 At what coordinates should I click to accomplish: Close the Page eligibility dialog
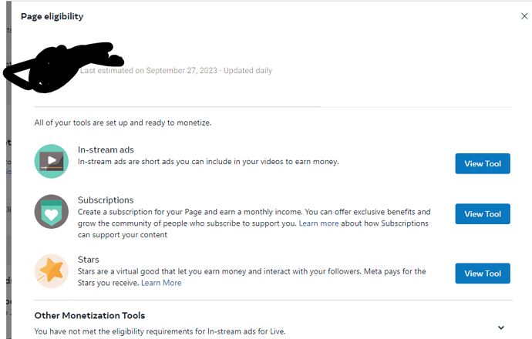[524, 16]
